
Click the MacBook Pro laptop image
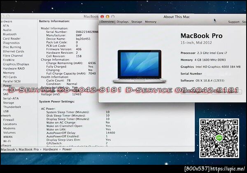139,66
